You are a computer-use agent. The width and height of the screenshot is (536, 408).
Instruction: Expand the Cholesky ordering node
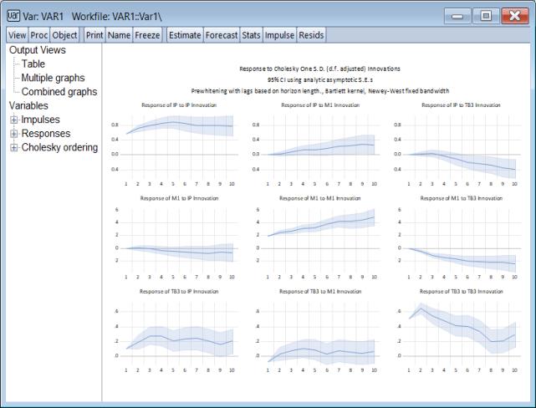pos(14,148)
